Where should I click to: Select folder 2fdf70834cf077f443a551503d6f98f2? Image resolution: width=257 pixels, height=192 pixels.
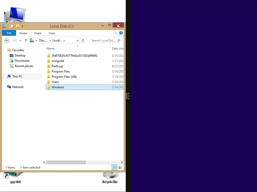coord(74,56)
